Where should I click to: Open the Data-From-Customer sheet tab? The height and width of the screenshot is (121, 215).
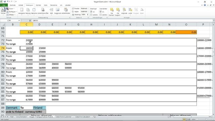coord(63,117)
